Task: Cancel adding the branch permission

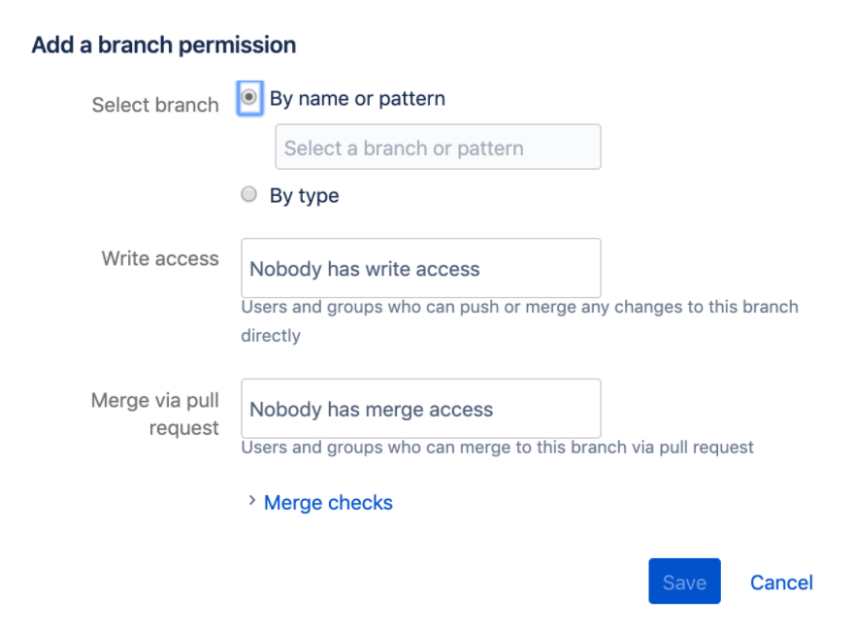Action: coord(781,582)
